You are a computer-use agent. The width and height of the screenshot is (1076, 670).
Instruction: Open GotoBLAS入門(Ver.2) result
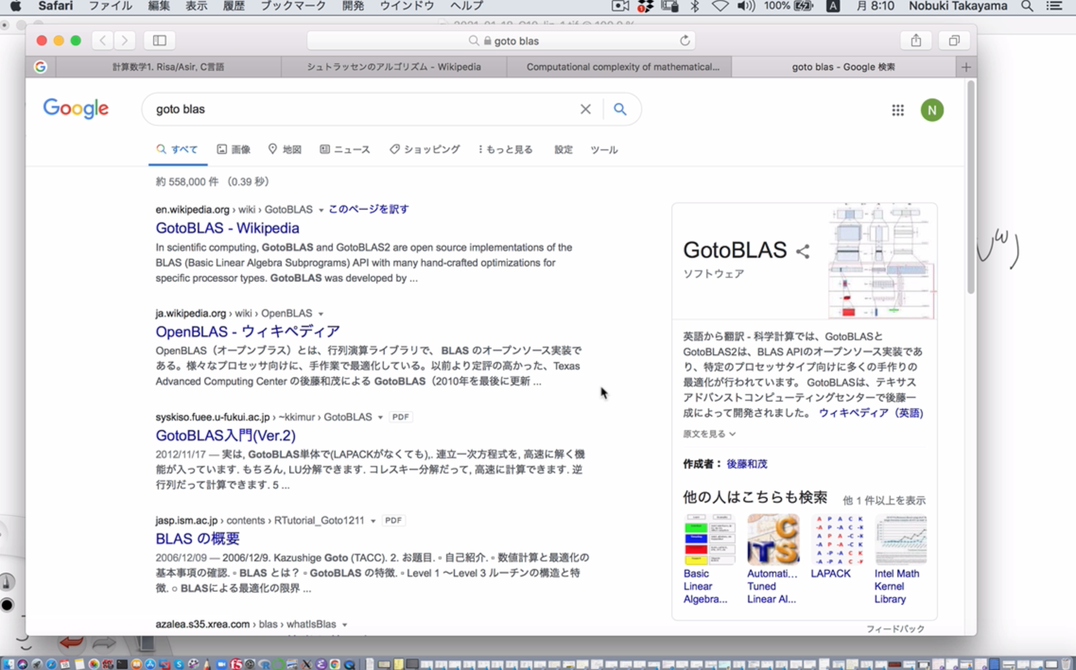click(226, 435)
